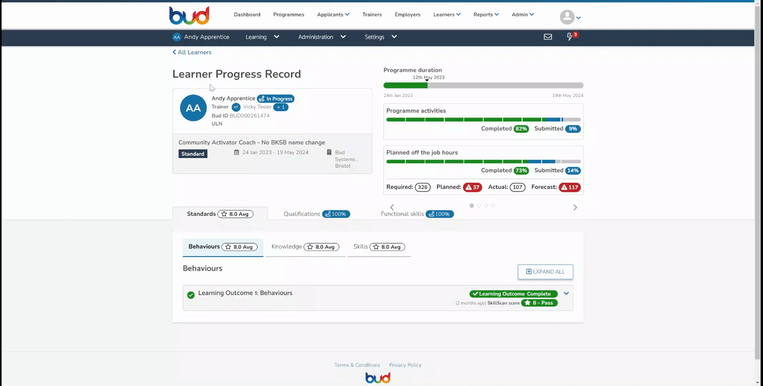Click the Planned 37 warning badge
Screen dimensions: 763x386
[472, 187]
